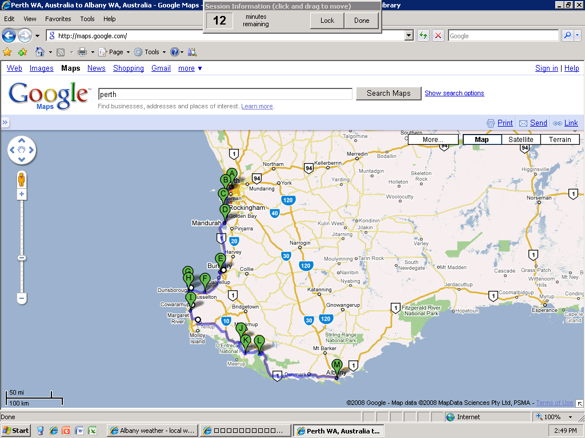The image size is (585, 438).
Task: Click the Show search options link
Action: click(454, 94)
